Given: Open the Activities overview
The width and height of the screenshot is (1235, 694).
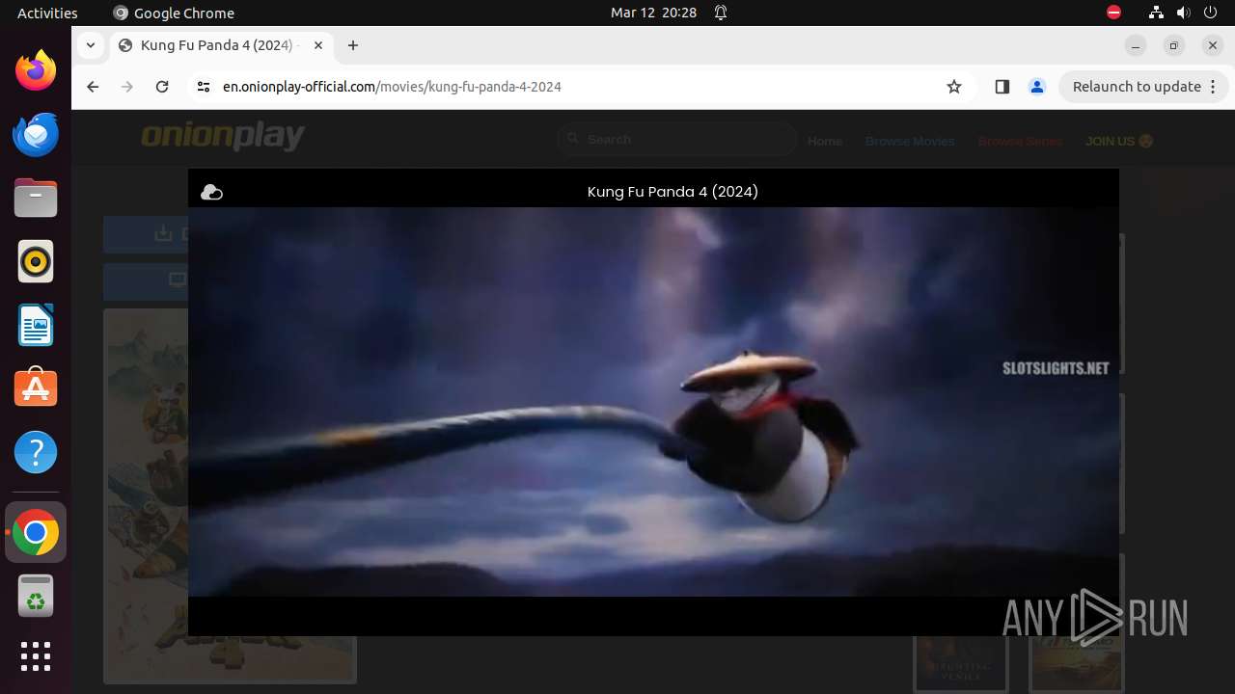Looking at the screenshot, I should pos(47,13).
